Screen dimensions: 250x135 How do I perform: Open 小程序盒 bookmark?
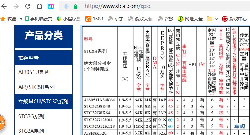click(x=69, y=19)
